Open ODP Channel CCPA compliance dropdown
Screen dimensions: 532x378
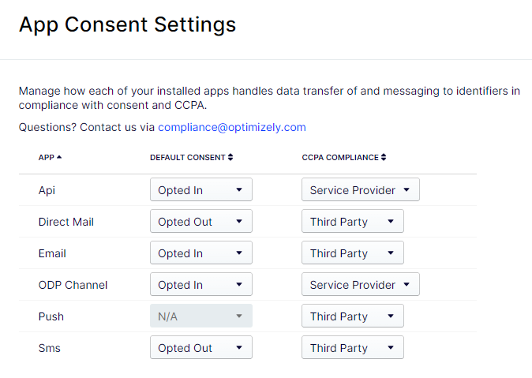tap(360, 285)
